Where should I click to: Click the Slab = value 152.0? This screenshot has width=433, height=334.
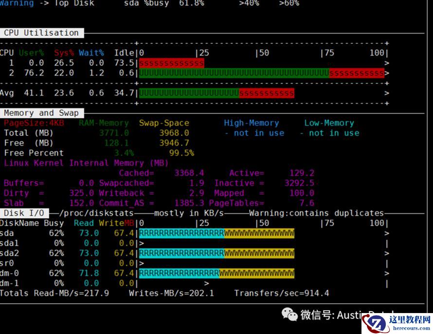[81, 203]
